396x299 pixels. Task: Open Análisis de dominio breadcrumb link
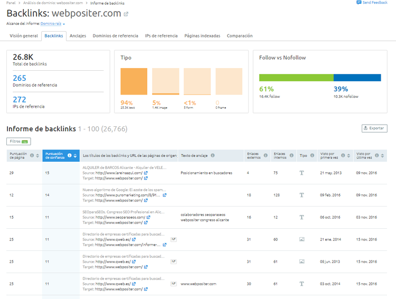point(53,3)
